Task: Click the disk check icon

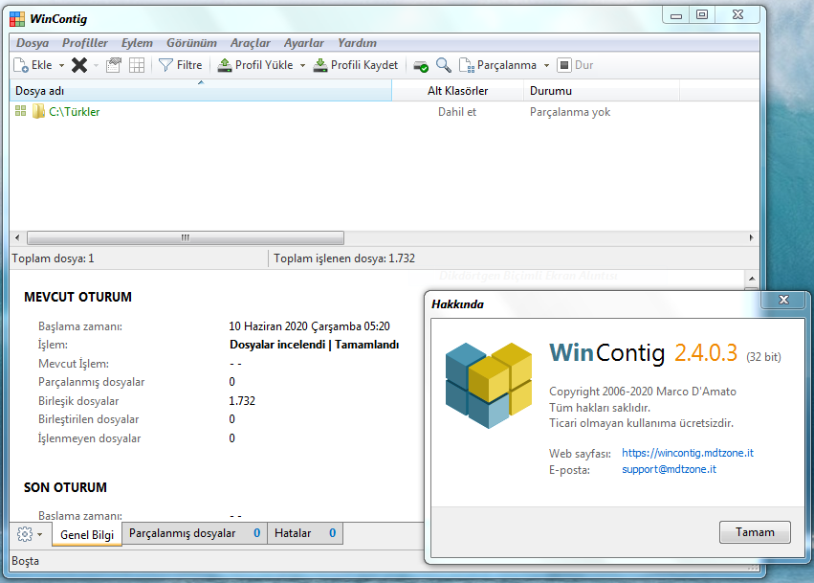Action: 421,65
